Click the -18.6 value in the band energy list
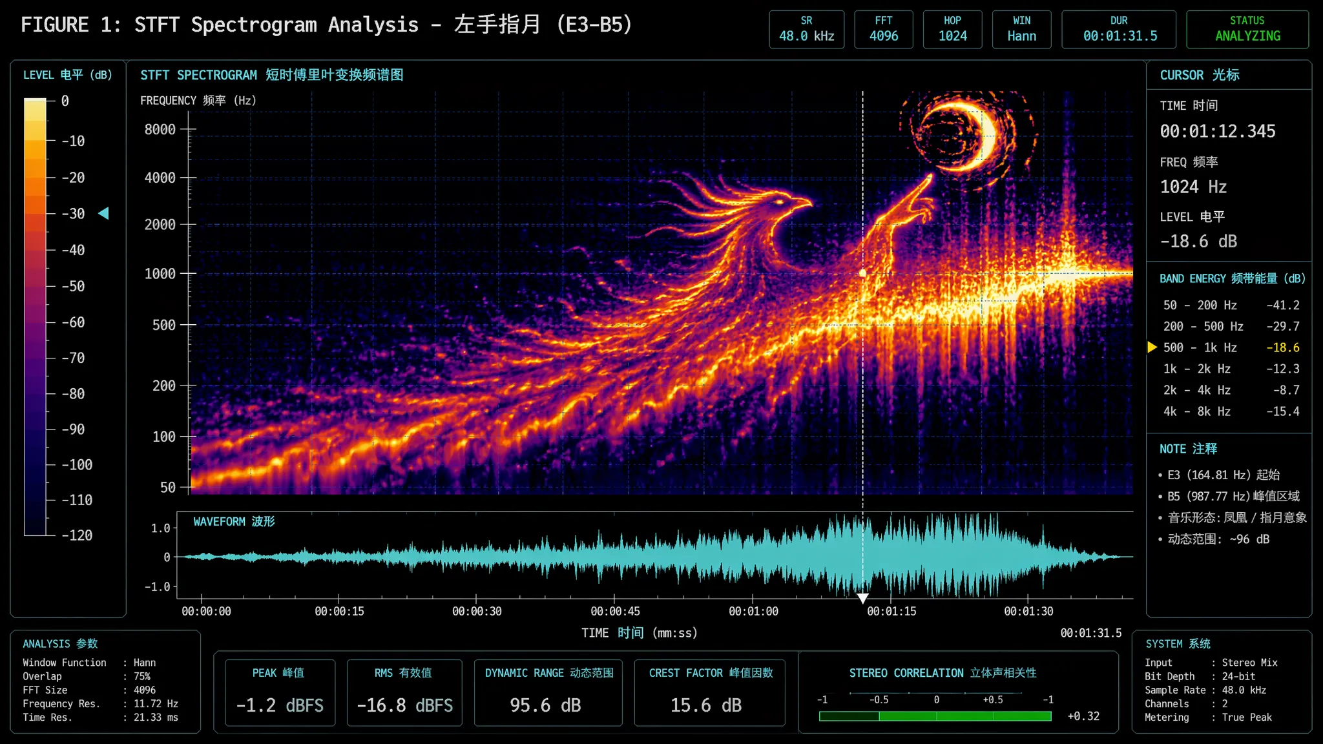Image resolution: width=1323 pixels, height=744 pixels. [x=1283, y=347]
